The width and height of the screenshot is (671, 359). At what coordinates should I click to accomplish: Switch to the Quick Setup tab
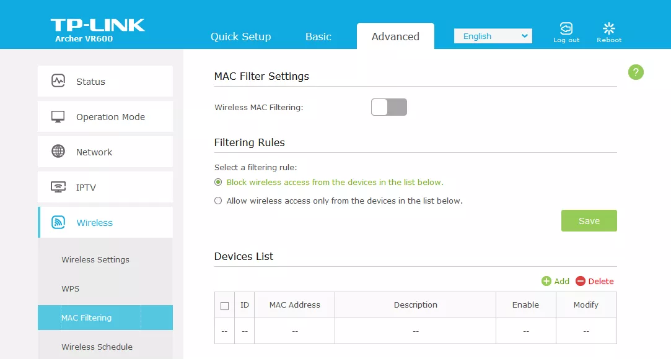(x=240, y=37)
